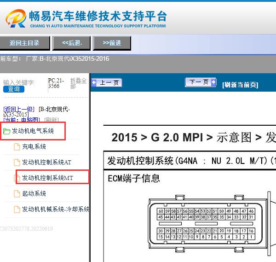Click the 查询 search button
276x262 pixels.
pyautogui.click(x=14, y=89)
